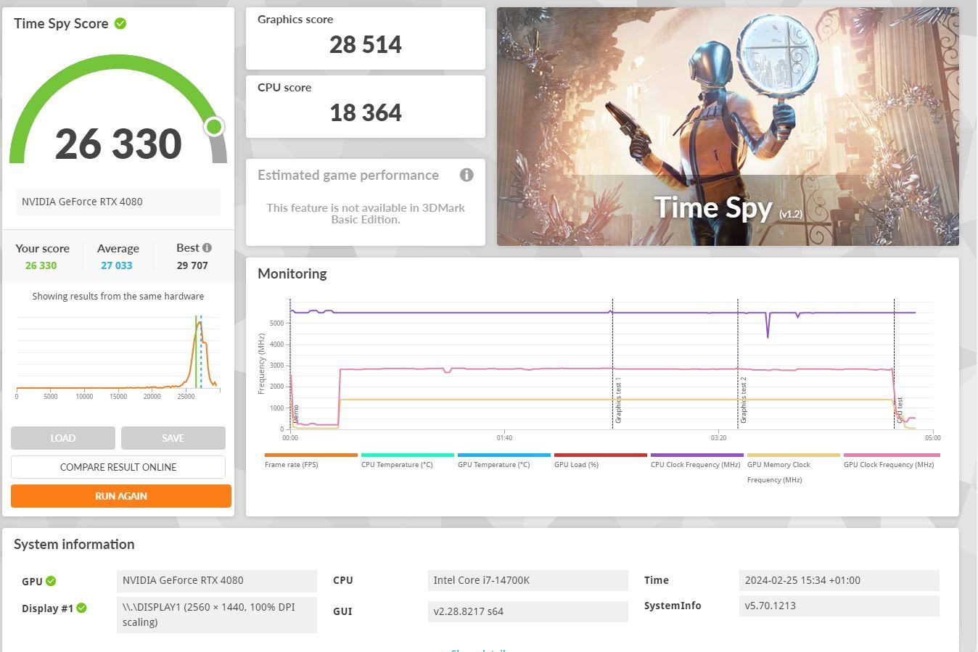Click the GPU value NVIDIA GeForce RTX 4080
The width and height of the screenshot is (978, 652).
(x=217, y=581)
